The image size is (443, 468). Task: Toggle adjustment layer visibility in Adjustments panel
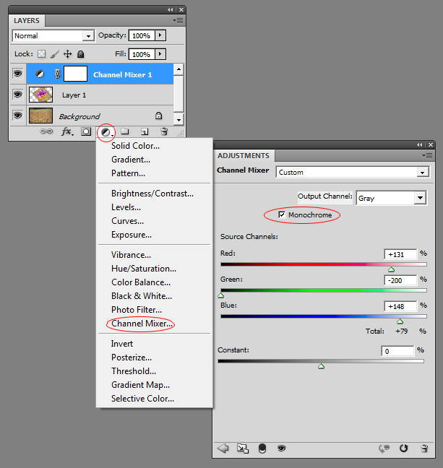[281, 448]
